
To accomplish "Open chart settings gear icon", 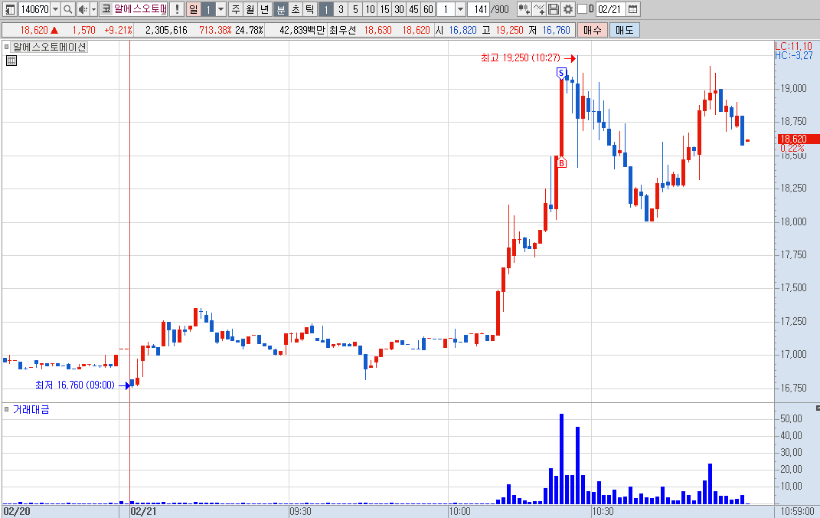I will 568,9.
